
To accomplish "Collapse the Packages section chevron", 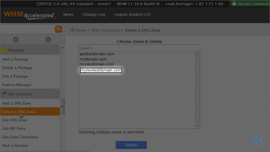I will pos(55,50).
